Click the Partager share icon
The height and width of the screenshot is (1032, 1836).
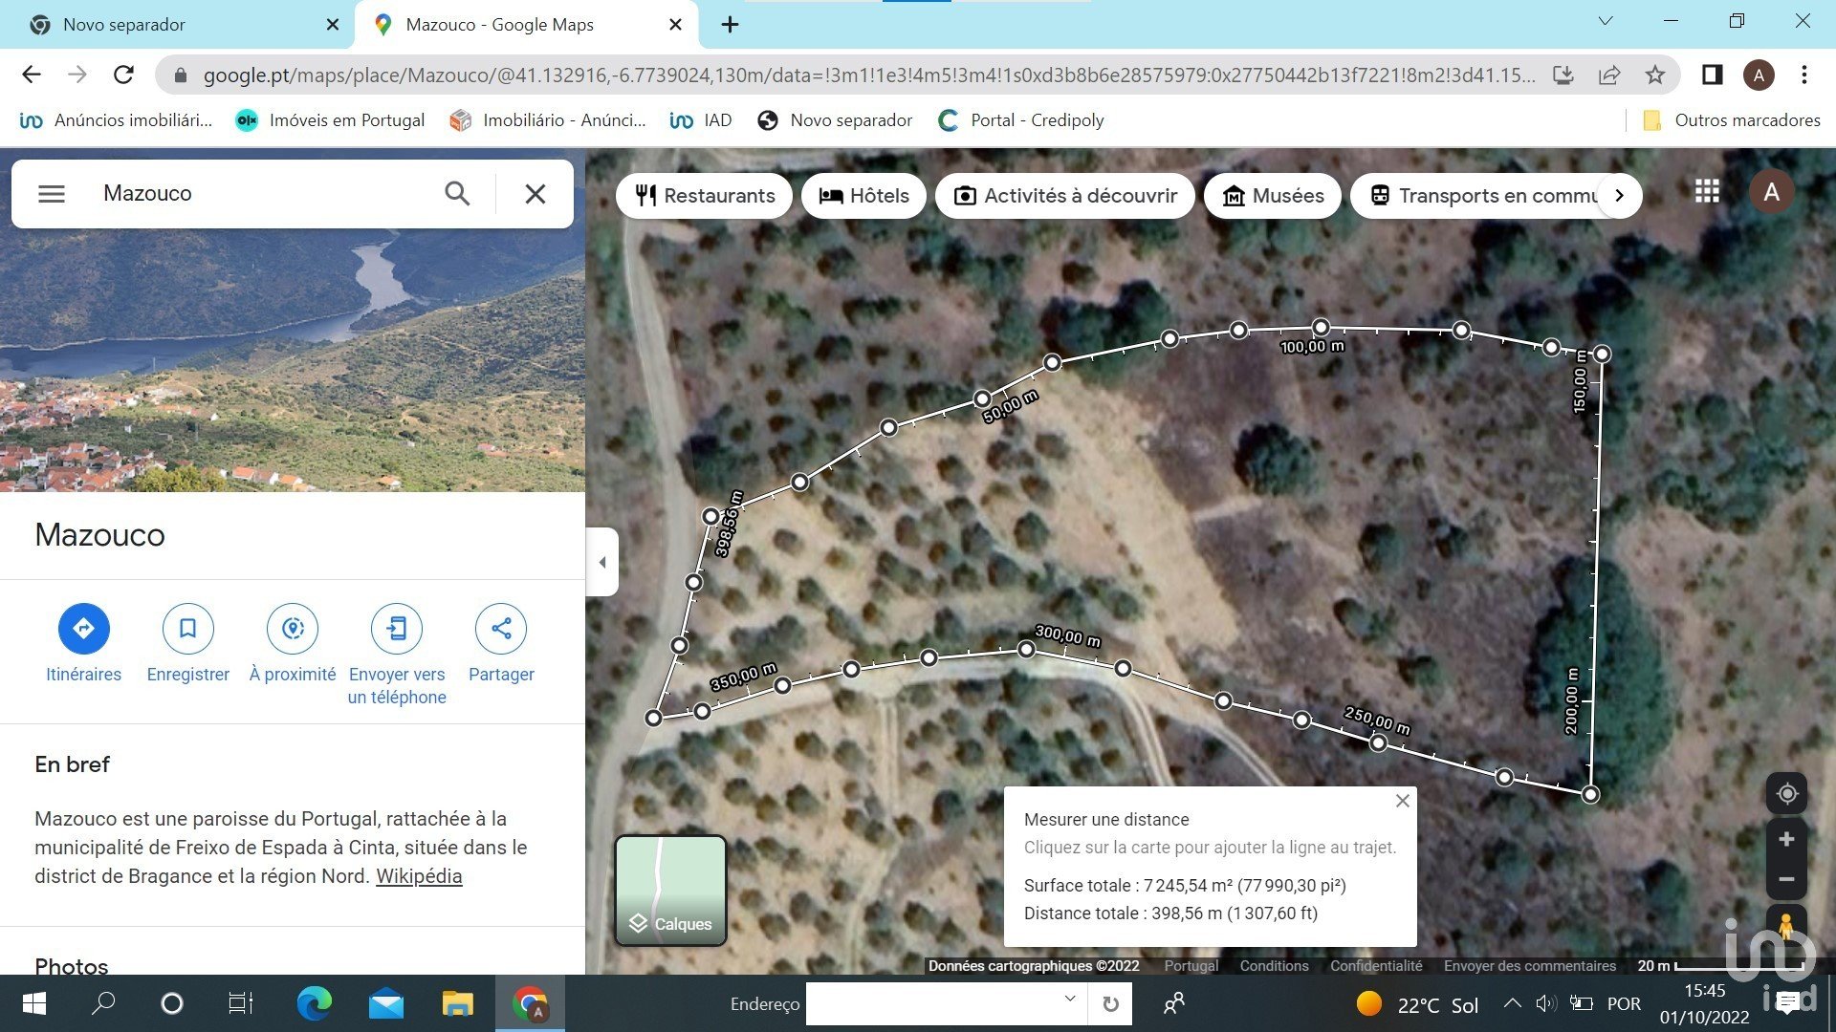[501, 629]
